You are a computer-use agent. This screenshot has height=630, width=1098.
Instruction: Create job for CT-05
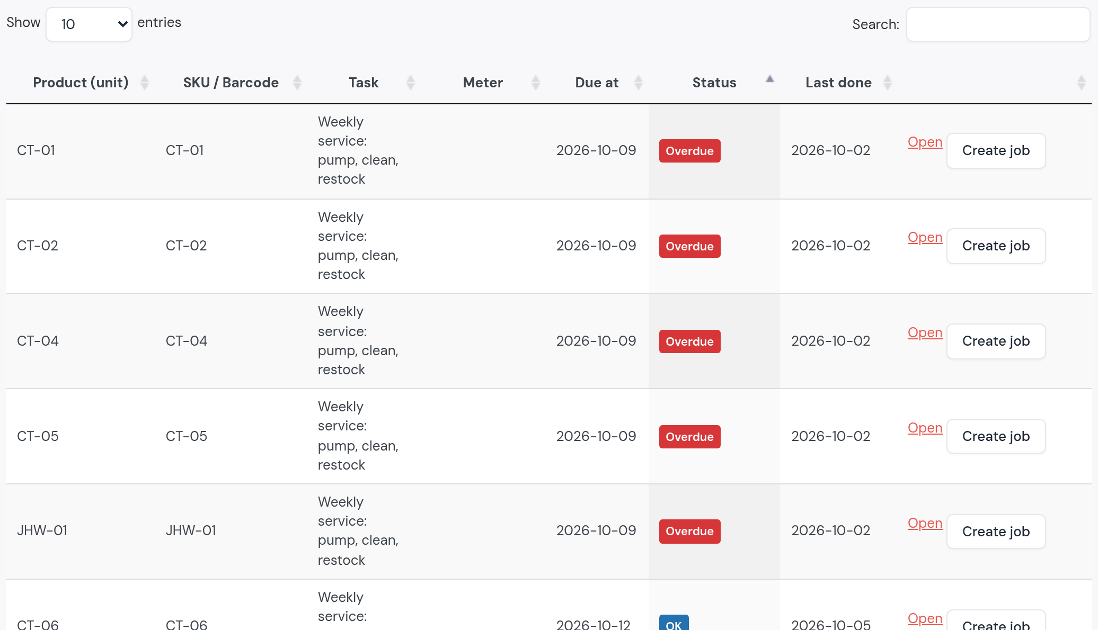click(x=996, y=436)
